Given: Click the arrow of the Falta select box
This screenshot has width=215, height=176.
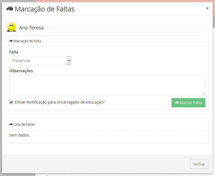Looking at the screenshot, I should 69,61.
